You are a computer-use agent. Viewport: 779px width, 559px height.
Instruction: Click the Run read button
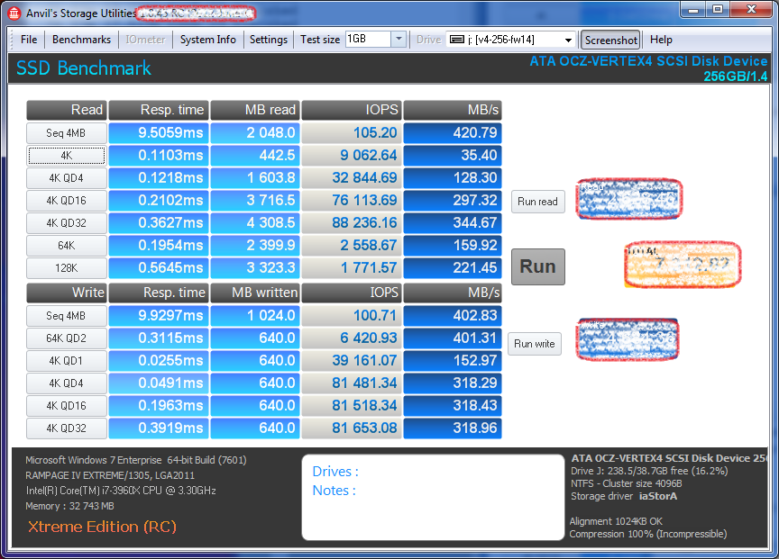point(538,202)
